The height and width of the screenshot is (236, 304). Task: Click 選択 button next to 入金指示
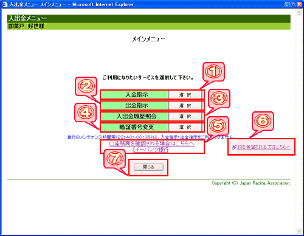click(x=185, y=95)
